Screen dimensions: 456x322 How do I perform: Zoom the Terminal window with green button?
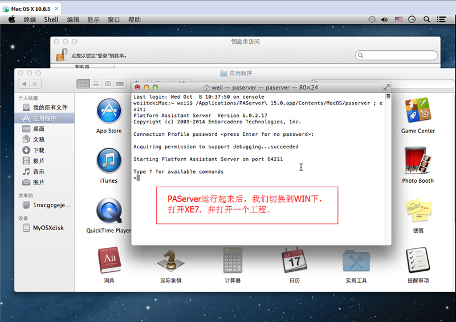pos(155,87)
